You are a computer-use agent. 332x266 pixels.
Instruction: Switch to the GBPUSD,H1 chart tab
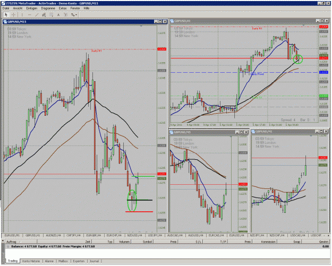tap(32, 235)
